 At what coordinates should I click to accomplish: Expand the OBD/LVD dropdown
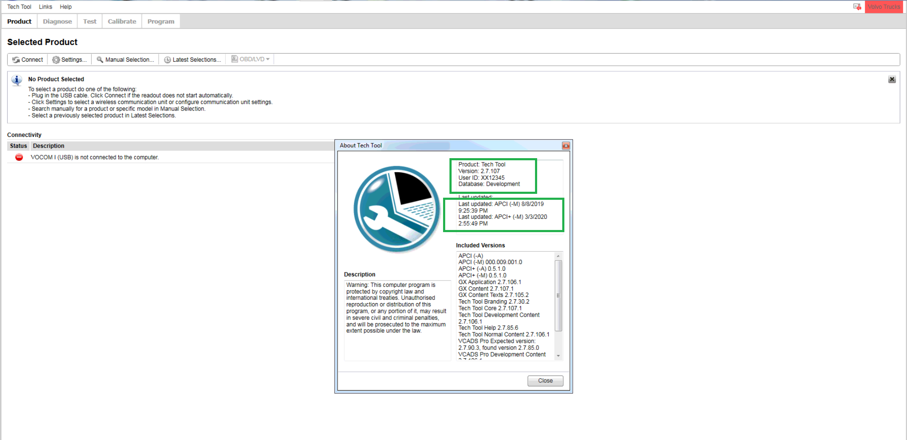[x=250, y=59]
